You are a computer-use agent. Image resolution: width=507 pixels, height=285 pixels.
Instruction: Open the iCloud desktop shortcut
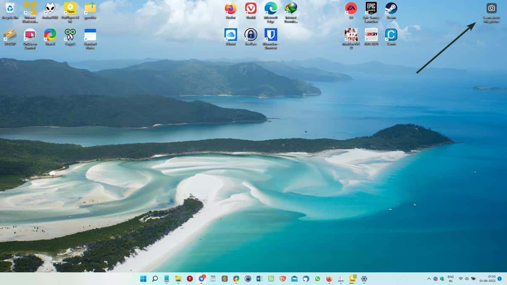click(x=231, y=37)
